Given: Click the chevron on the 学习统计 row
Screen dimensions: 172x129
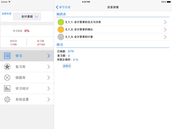Looking at the screenshot, I should click(x=49, y=89).
